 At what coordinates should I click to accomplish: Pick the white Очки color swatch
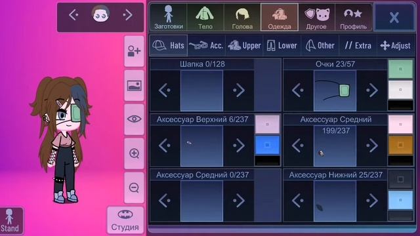pyautogui.click(x=400, y=90)
